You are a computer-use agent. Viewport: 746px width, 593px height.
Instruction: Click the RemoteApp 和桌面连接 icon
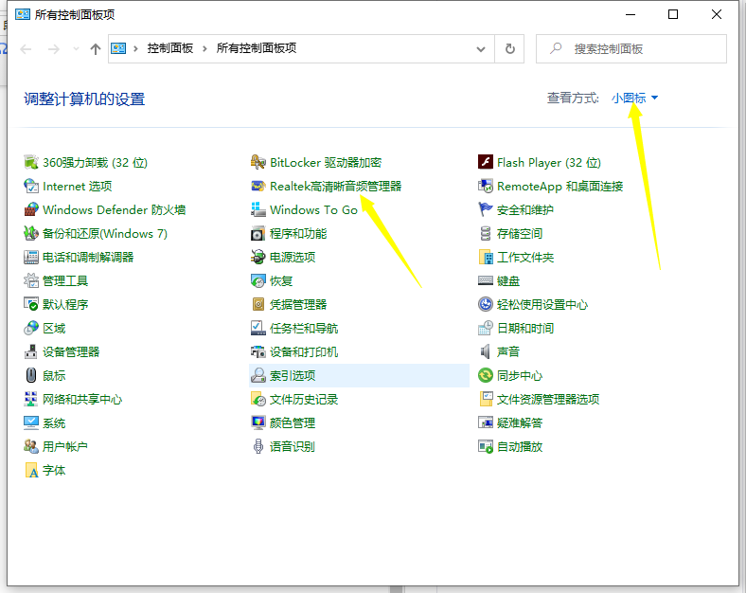pyautogui.click(x=486, y=186)
